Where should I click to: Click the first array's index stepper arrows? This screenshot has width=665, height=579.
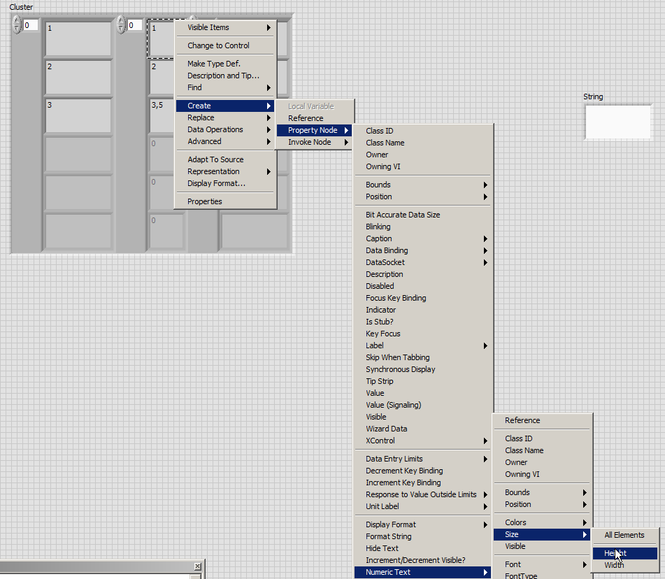[x=17, y=25]
